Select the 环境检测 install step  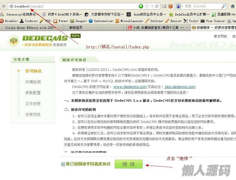(33, 82)
